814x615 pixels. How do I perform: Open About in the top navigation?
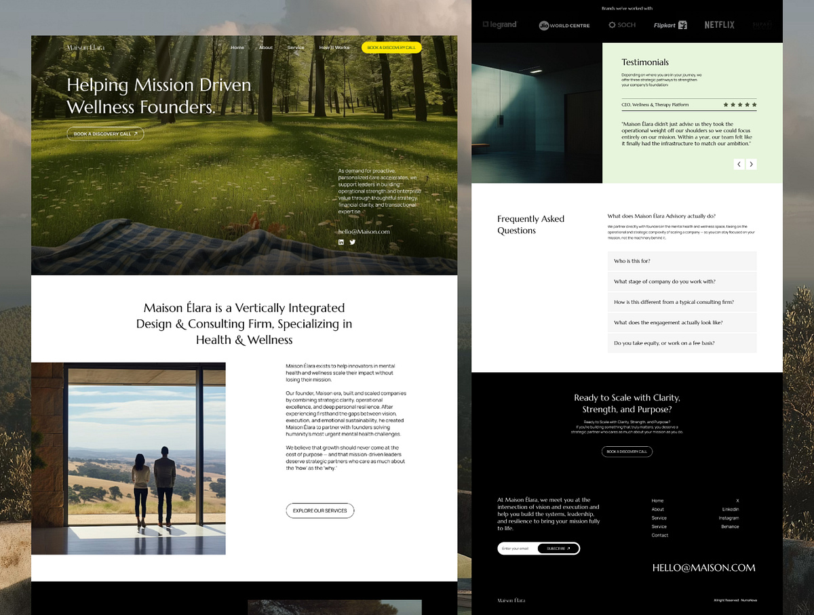tap(266, 47)
